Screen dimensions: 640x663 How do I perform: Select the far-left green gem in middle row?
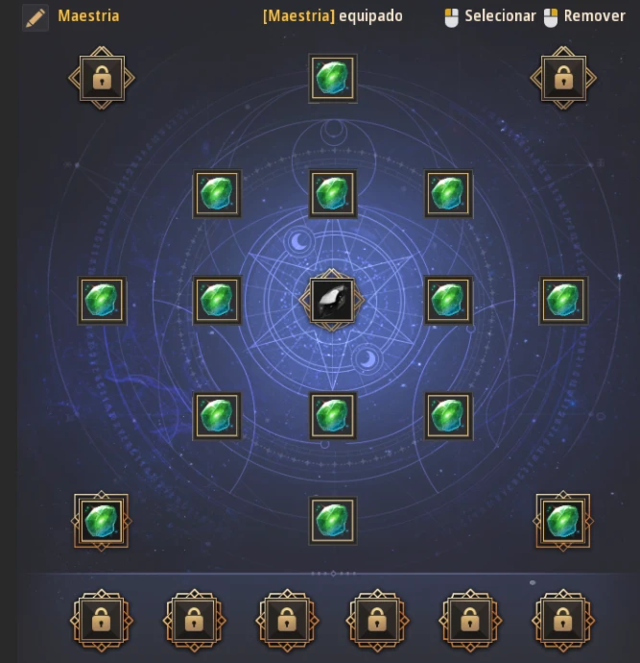click(x=102, y=301)
